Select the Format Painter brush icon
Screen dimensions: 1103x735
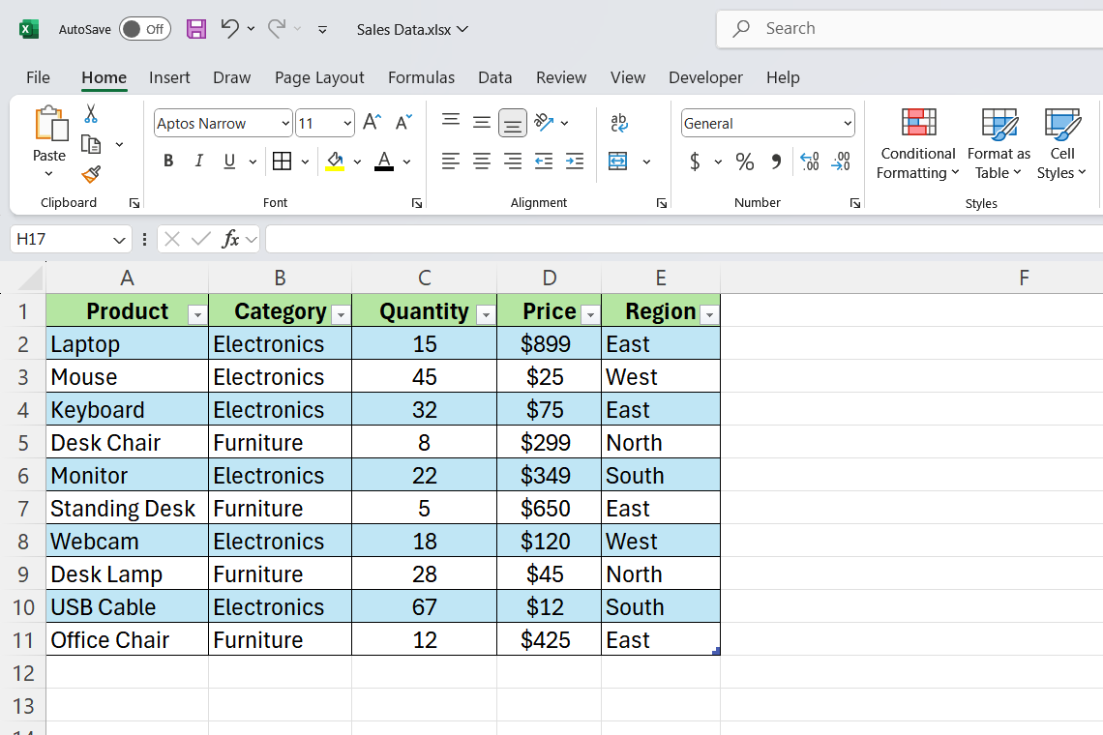(92, 174)
